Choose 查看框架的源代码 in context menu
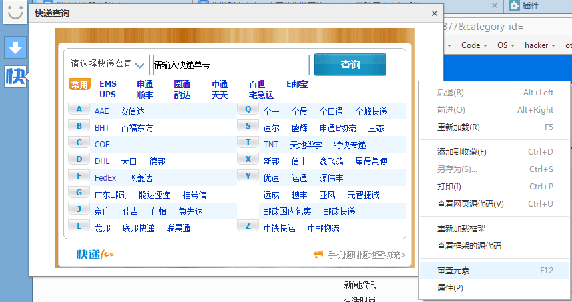This screenshot has width=572, height=302. 495,246
